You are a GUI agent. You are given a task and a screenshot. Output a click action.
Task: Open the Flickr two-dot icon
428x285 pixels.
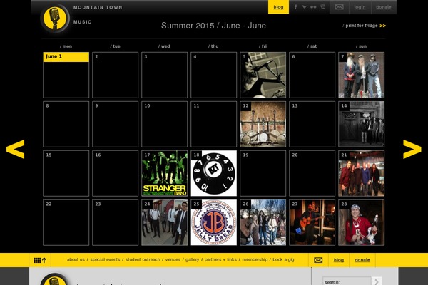coord(313,7)
